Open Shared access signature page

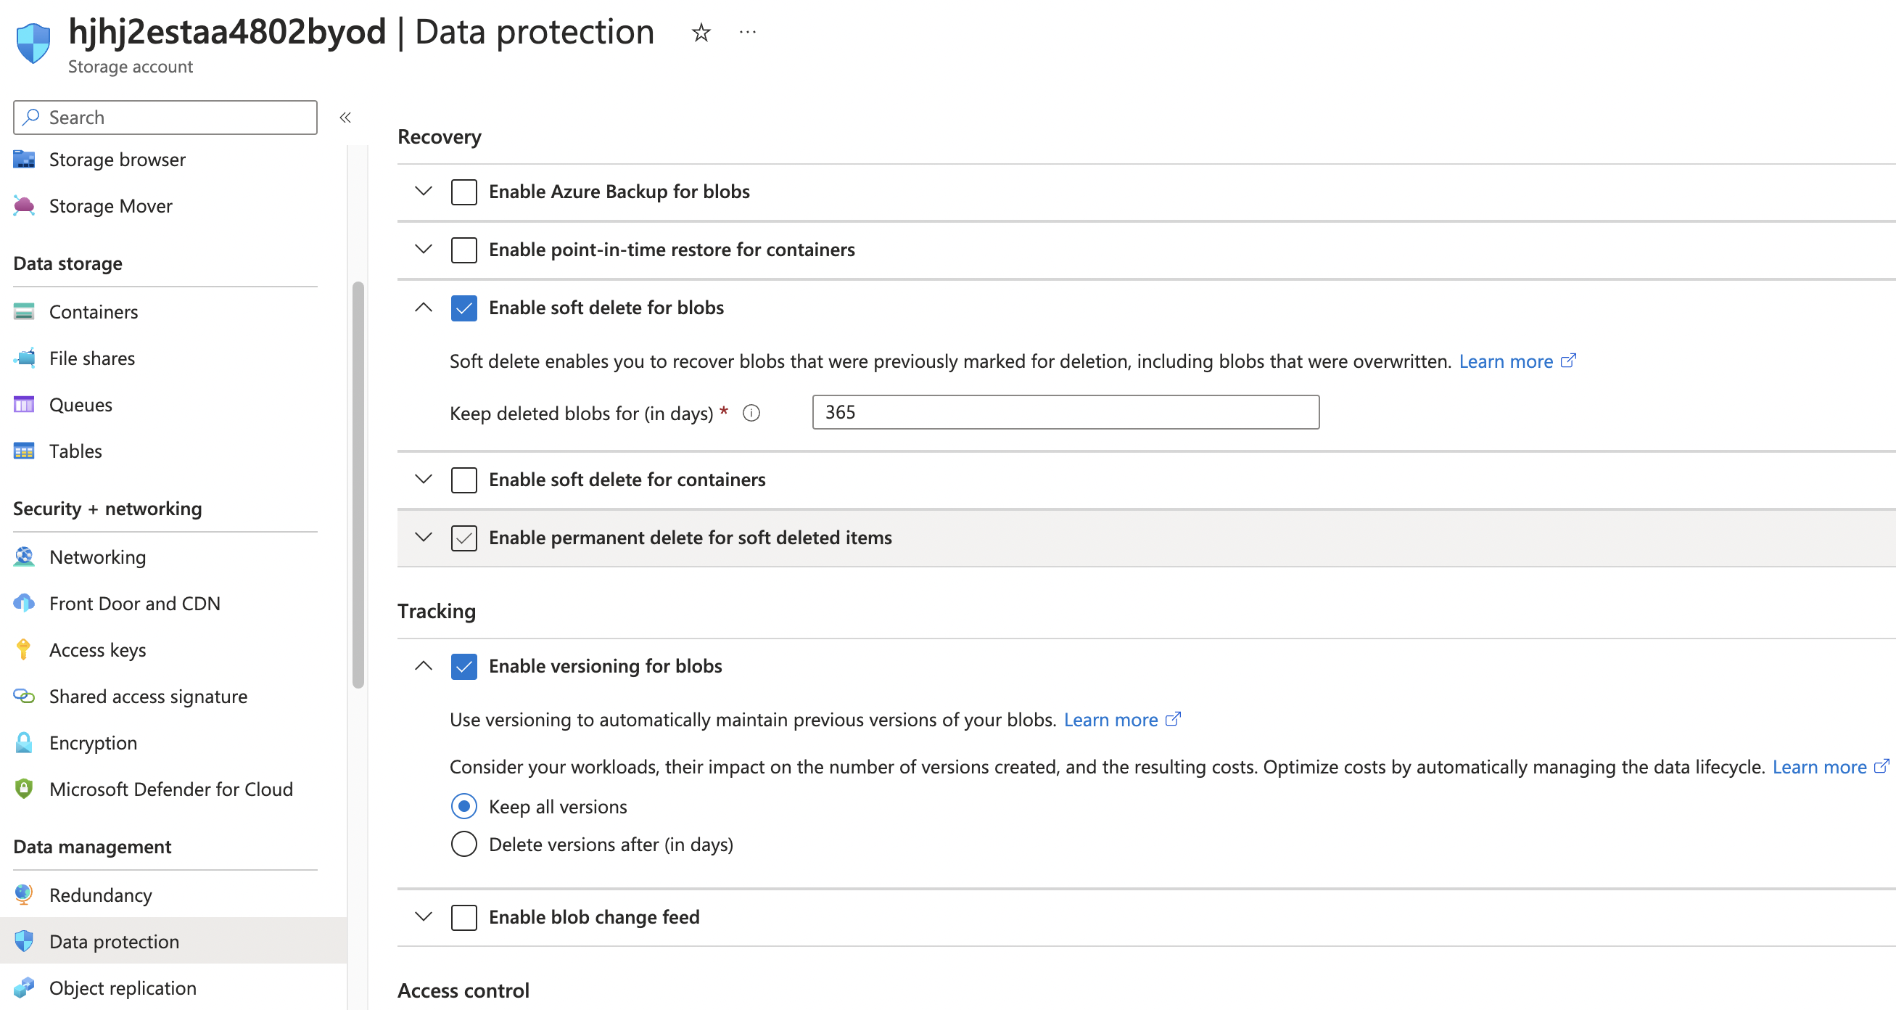tap(149, 697)
